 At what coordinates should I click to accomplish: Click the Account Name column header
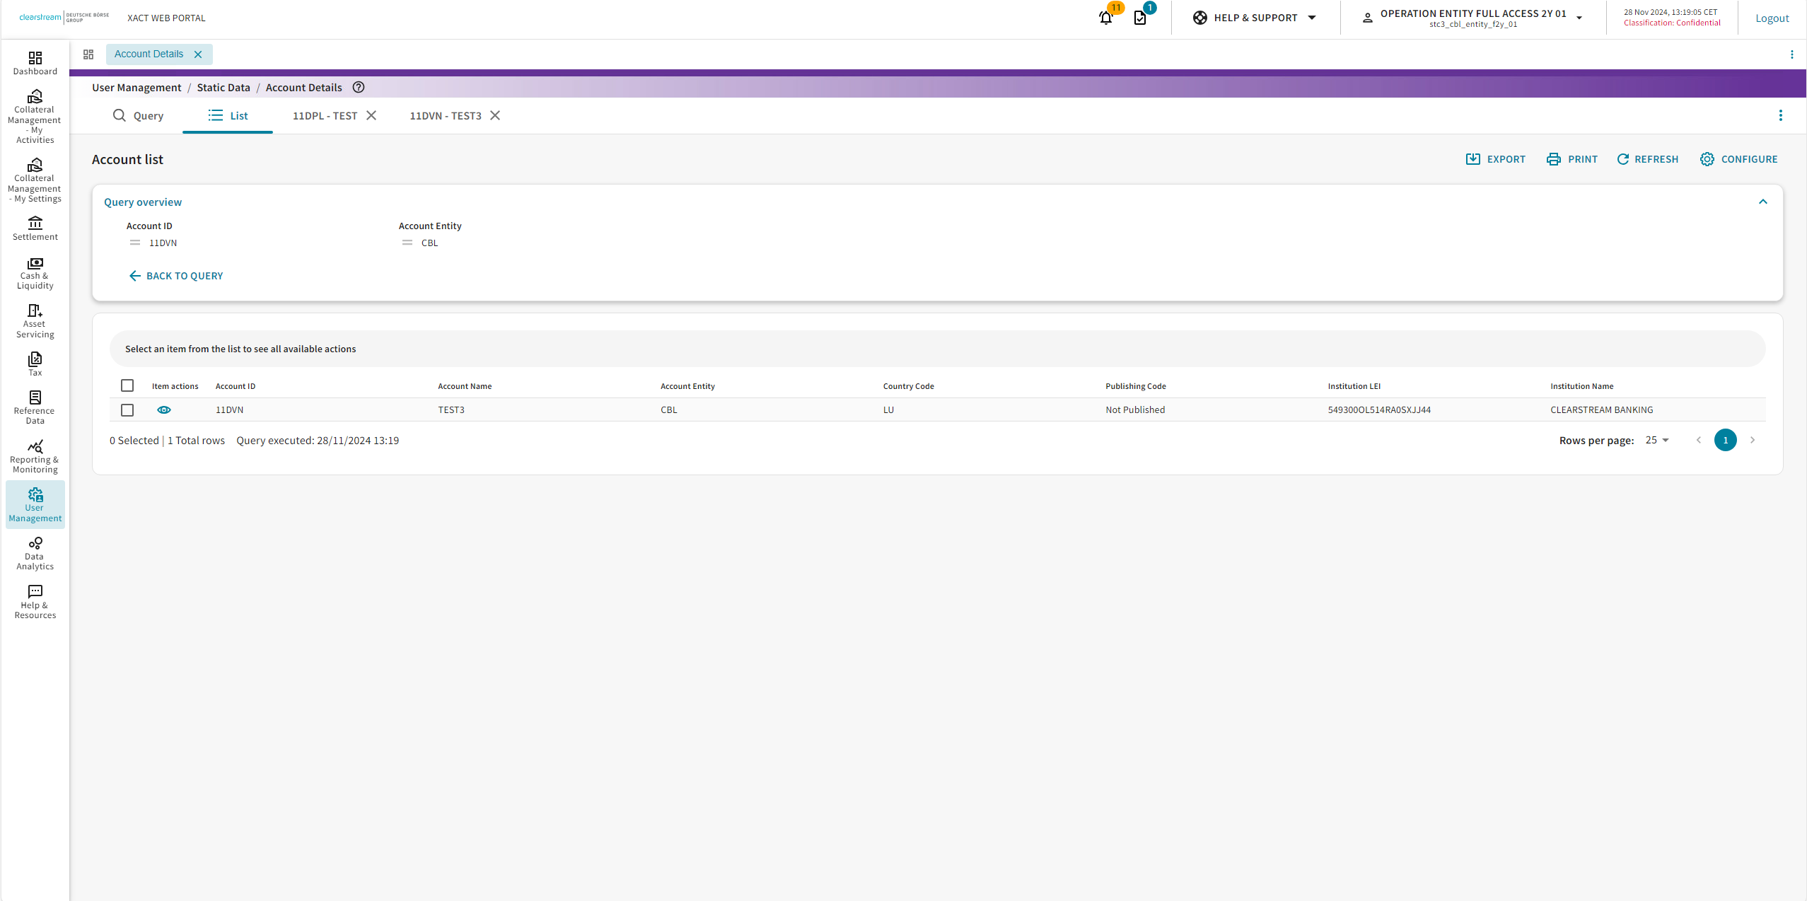click(x=465, y=386)
